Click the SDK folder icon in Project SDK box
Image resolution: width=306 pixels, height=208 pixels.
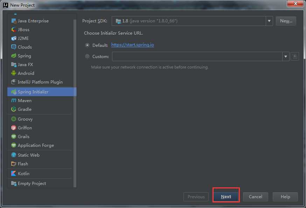tap(118, 21)
